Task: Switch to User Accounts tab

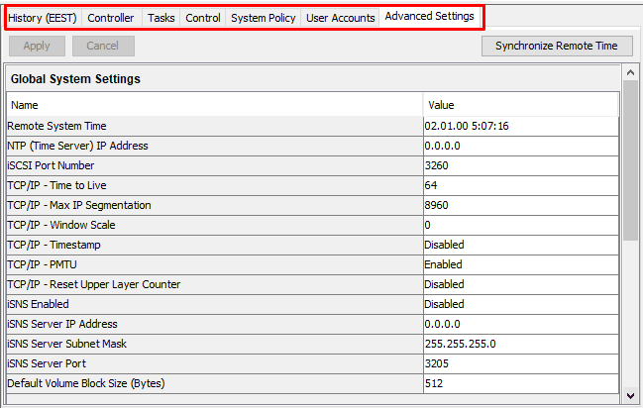Action: pos(340,18)
